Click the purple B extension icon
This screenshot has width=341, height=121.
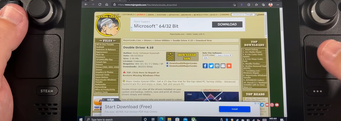point(242,5)
